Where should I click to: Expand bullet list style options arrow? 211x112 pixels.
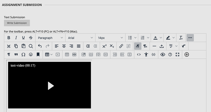click(x=135, y=38)
